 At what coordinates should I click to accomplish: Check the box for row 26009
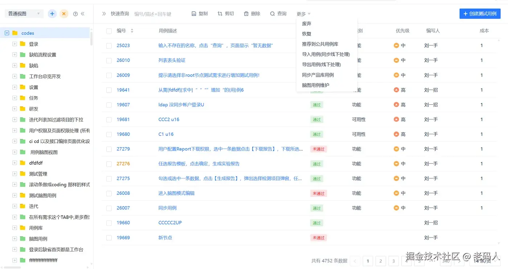[x=109, y=75]
